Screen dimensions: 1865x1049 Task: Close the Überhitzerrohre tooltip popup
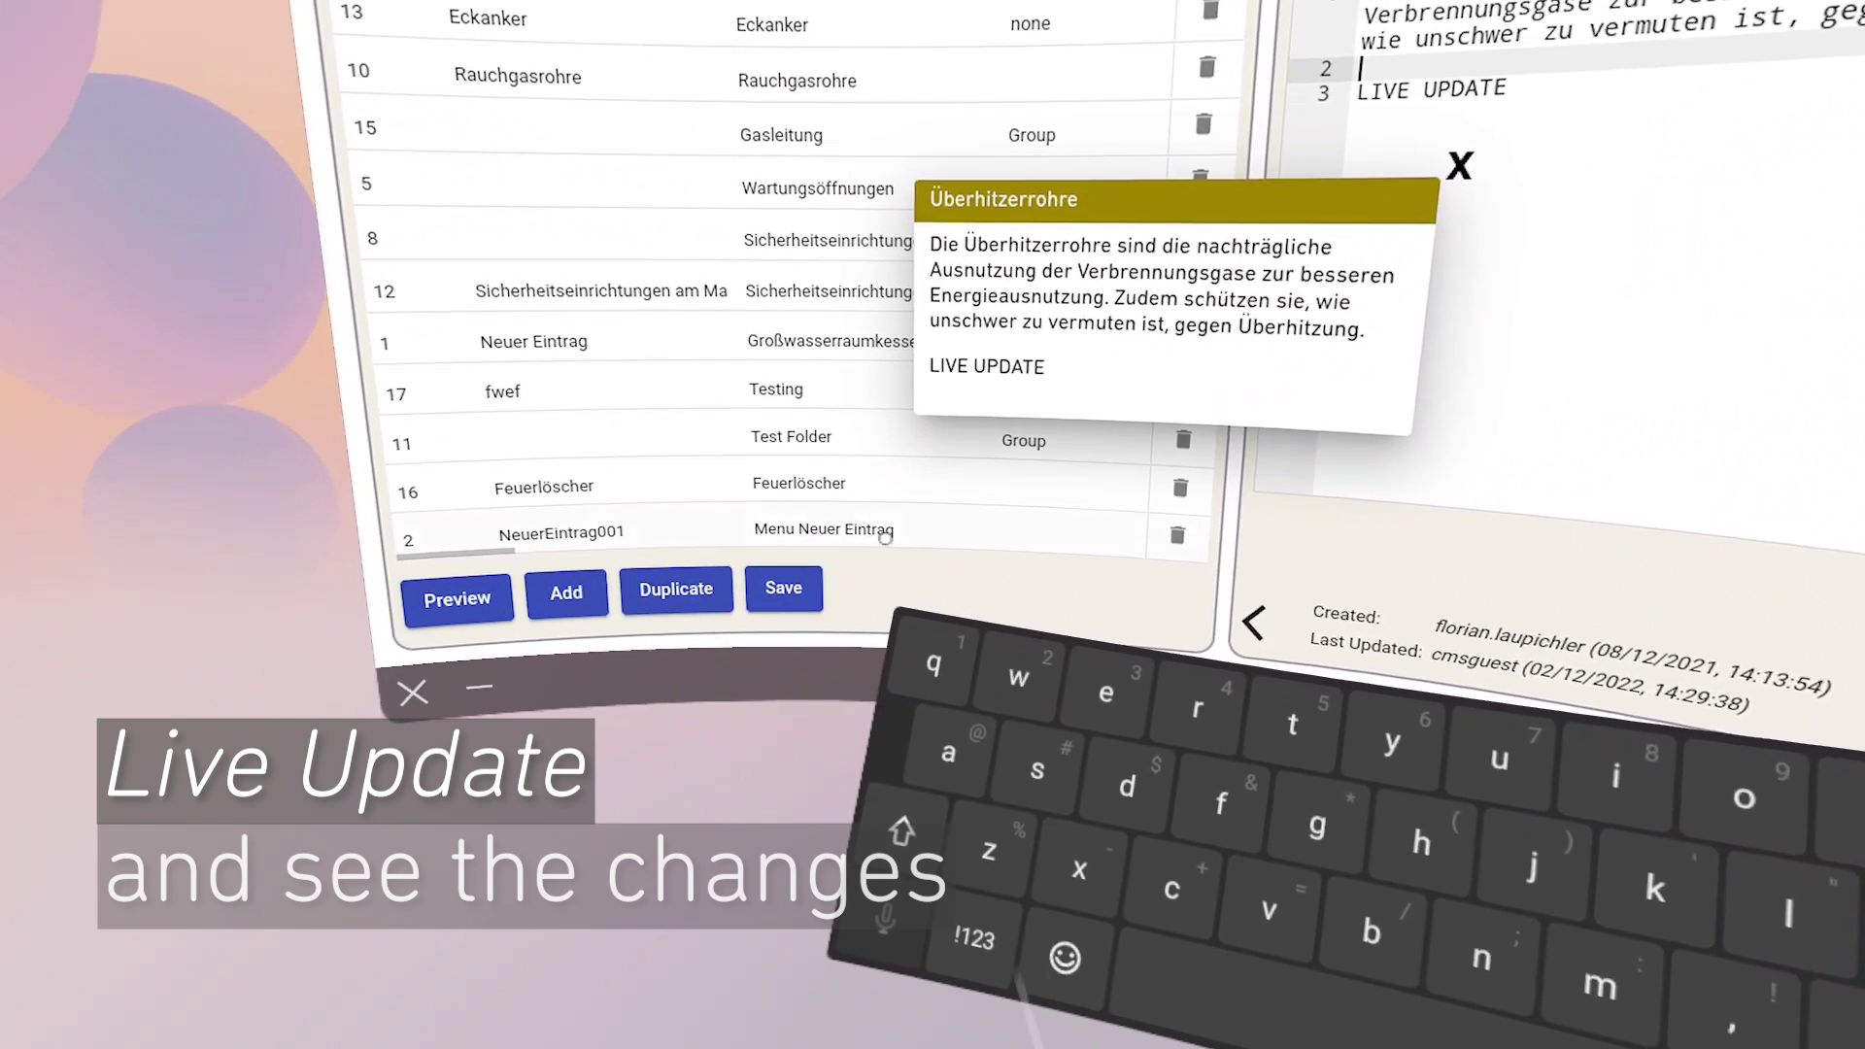point(1460,164)
